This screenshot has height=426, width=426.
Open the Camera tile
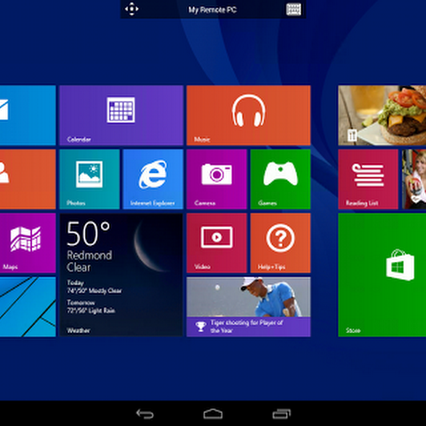point(216,179)
